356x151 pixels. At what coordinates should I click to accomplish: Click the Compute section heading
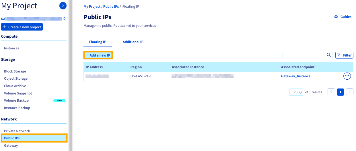(x=9, y=37)
